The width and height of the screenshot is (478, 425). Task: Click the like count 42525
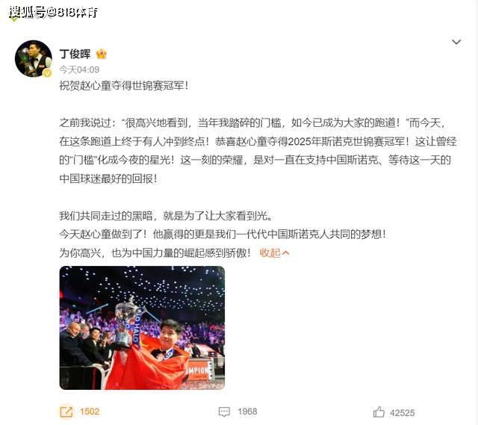pos(403,413)
